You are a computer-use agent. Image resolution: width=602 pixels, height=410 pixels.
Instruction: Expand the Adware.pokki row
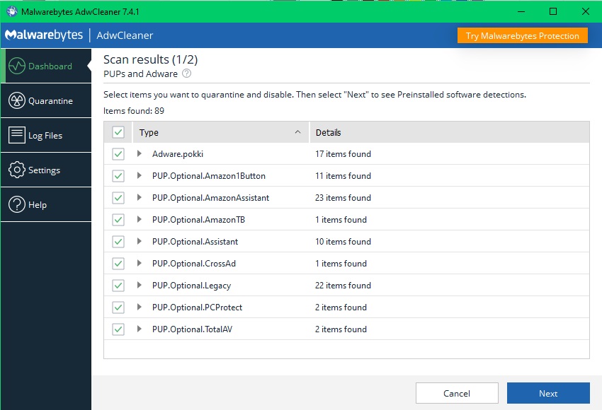(140, 153)
